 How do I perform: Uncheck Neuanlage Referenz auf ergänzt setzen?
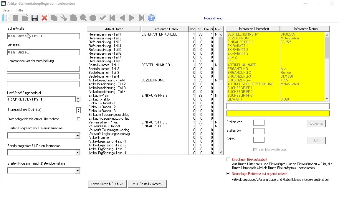[228, 173]
